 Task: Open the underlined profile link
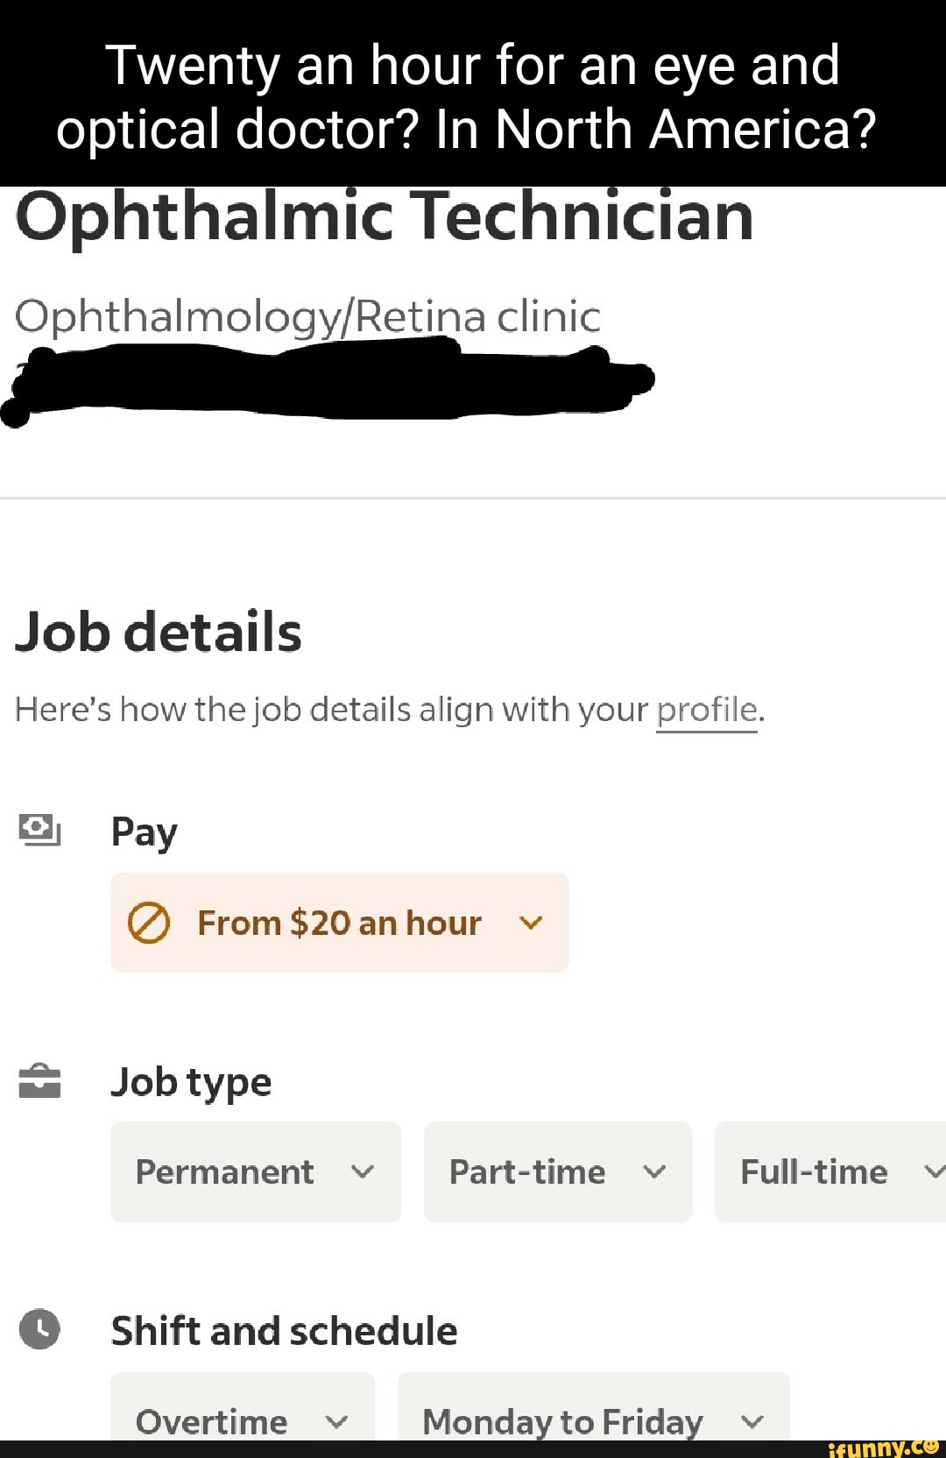[x=706, y=710]
